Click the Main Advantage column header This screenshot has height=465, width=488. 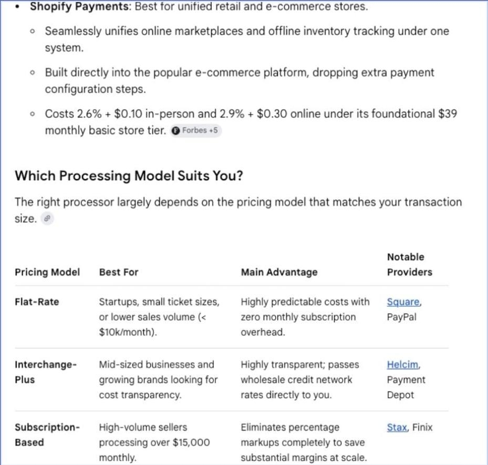pyautogui.click(x=279, y=272)
